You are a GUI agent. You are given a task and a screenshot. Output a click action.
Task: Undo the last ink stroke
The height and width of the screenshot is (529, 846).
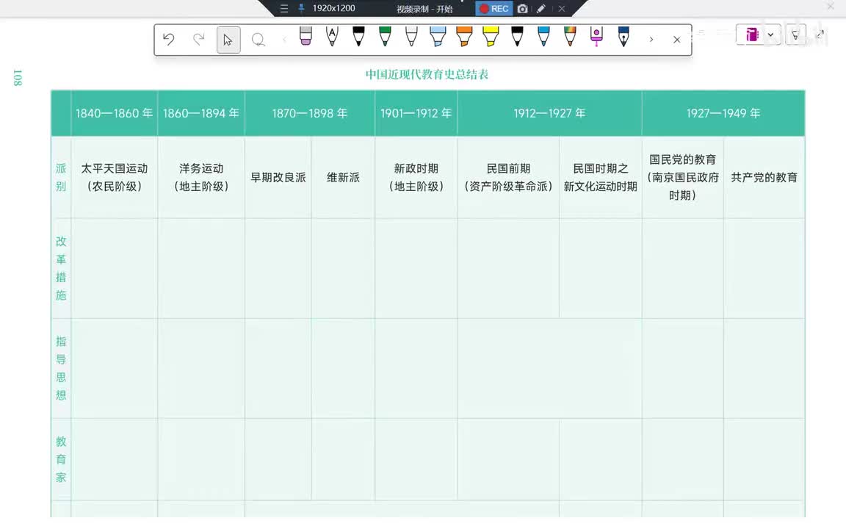click(169, 40)
